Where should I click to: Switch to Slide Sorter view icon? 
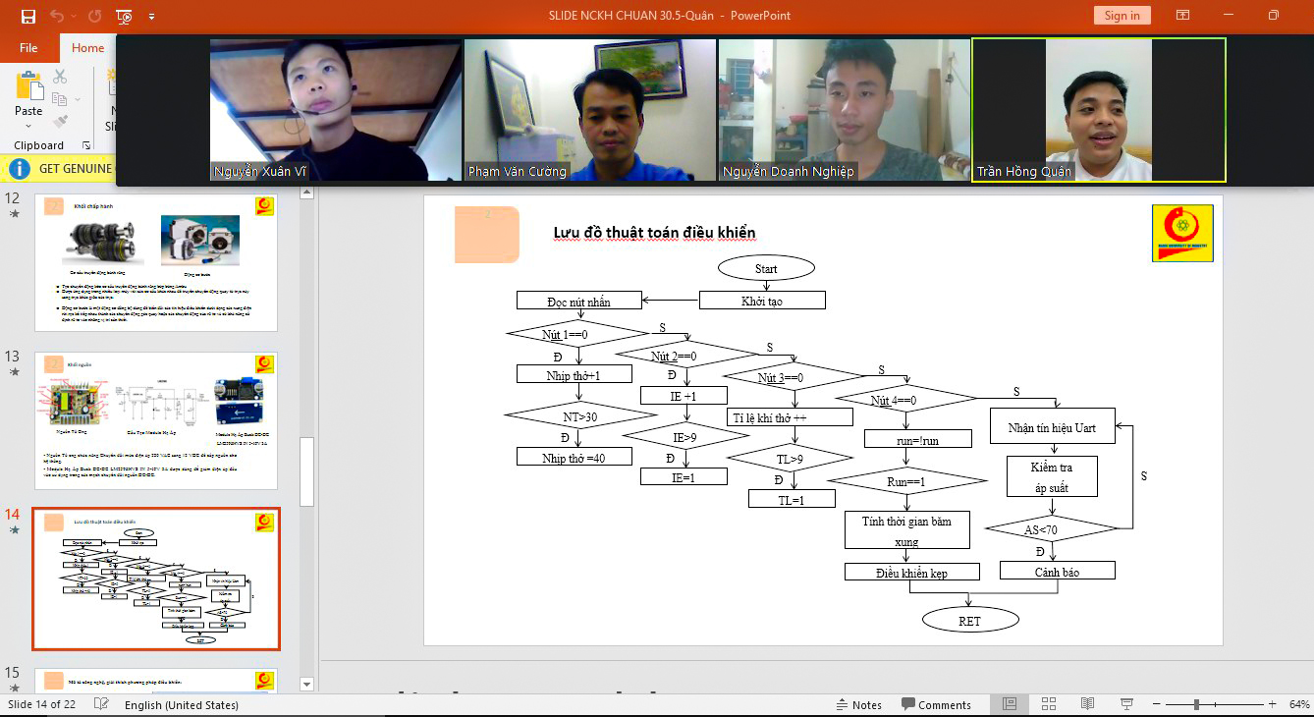[x=1049, y=704]
